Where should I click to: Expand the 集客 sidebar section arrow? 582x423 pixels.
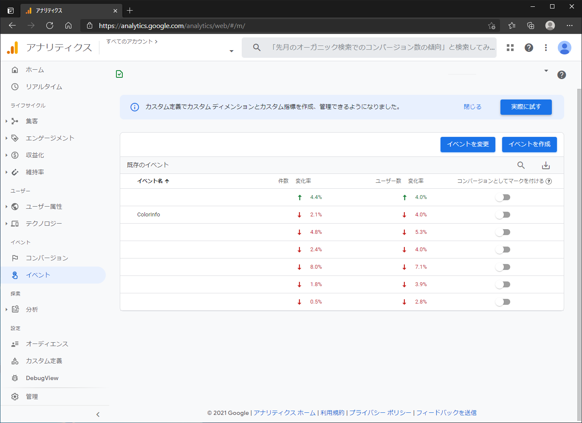pos(6,121)
